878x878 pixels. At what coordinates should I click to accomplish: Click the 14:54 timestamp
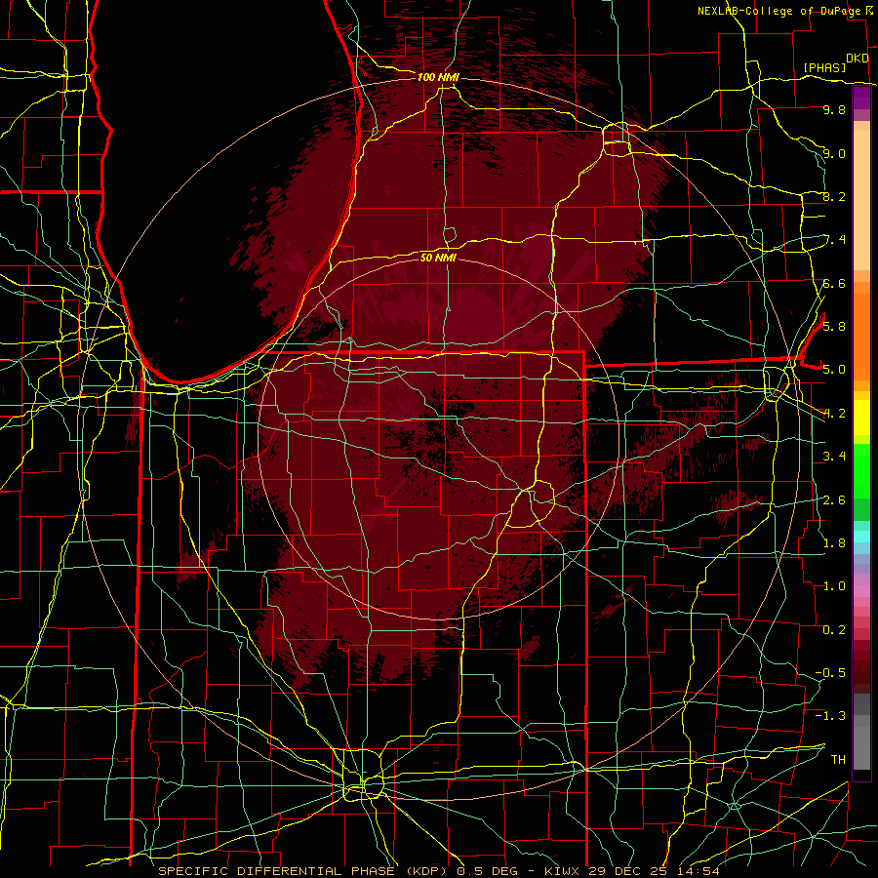tap(700, 871)
